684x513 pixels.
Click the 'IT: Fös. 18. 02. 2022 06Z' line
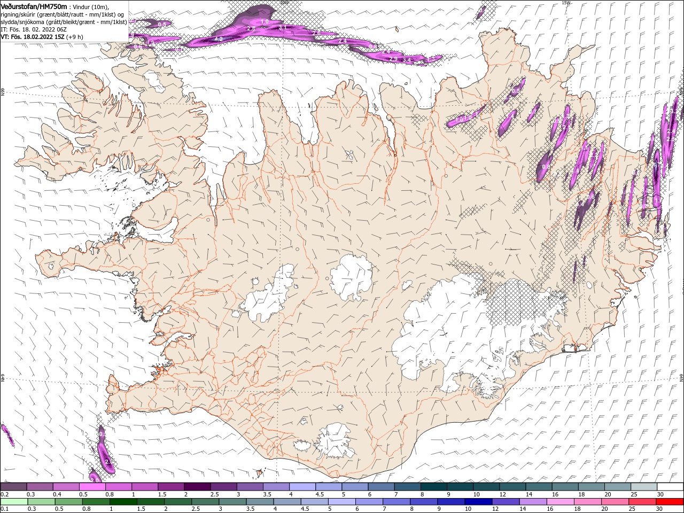click(33, 29)
